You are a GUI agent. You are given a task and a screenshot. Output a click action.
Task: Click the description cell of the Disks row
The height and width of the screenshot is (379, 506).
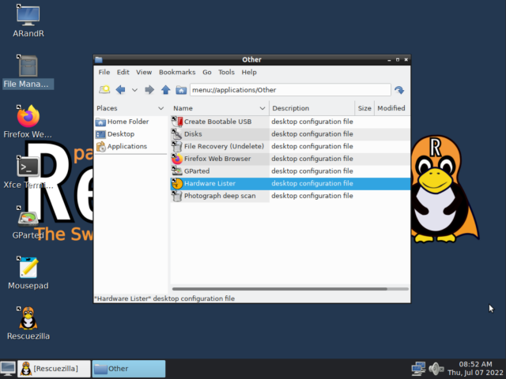(312, 133)
